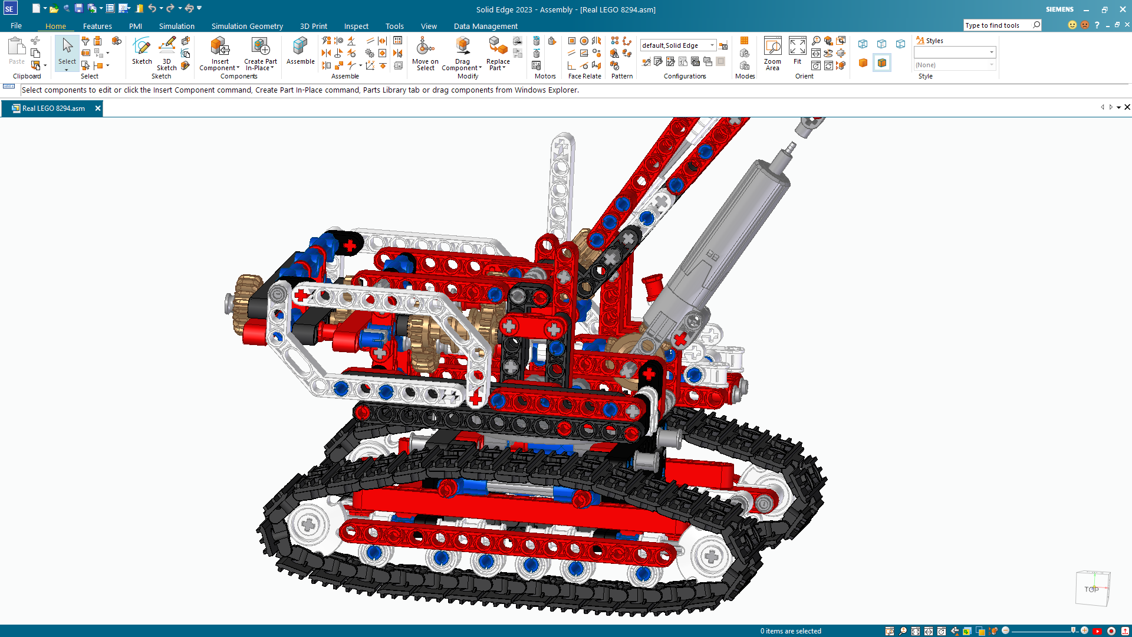1132x637 pixels.
Task: Click the Real LEGO 8294.asm document tab
Action: pos(53,109)
